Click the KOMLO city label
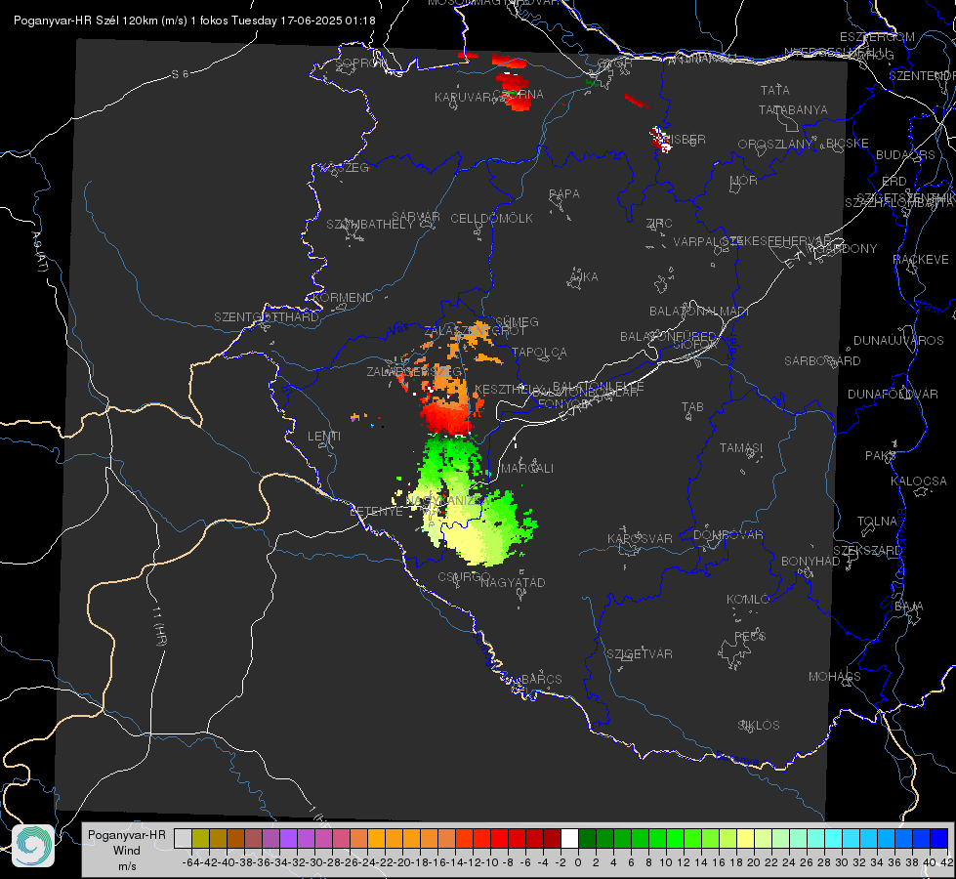Viewport: 956px width, 879px height. pyautogui.click(x=747, y=600)
